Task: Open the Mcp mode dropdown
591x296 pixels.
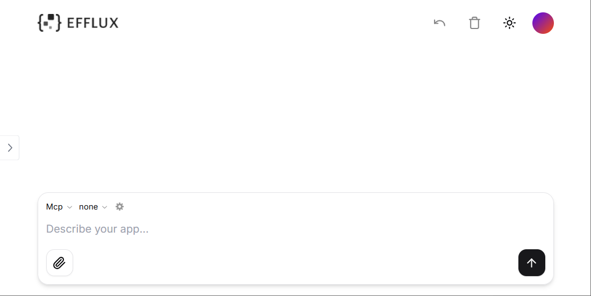Action: pyautogui.click(x=59, y=207)
